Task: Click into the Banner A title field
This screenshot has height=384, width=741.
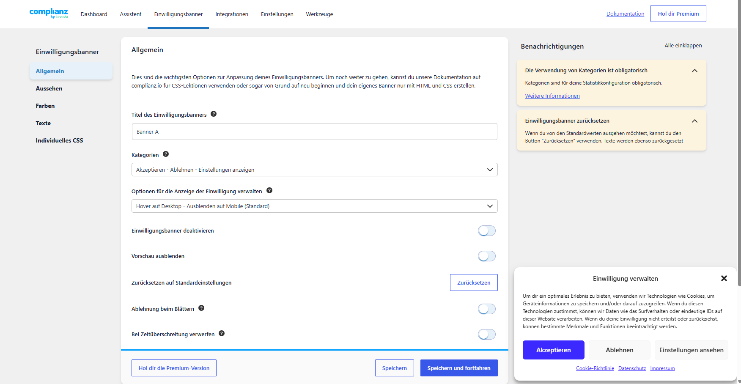Action: pos(314,132)
